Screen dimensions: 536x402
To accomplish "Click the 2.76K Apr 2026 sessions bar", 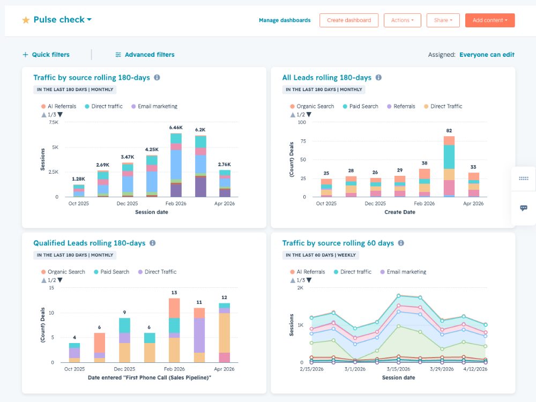I will (225, 183).
